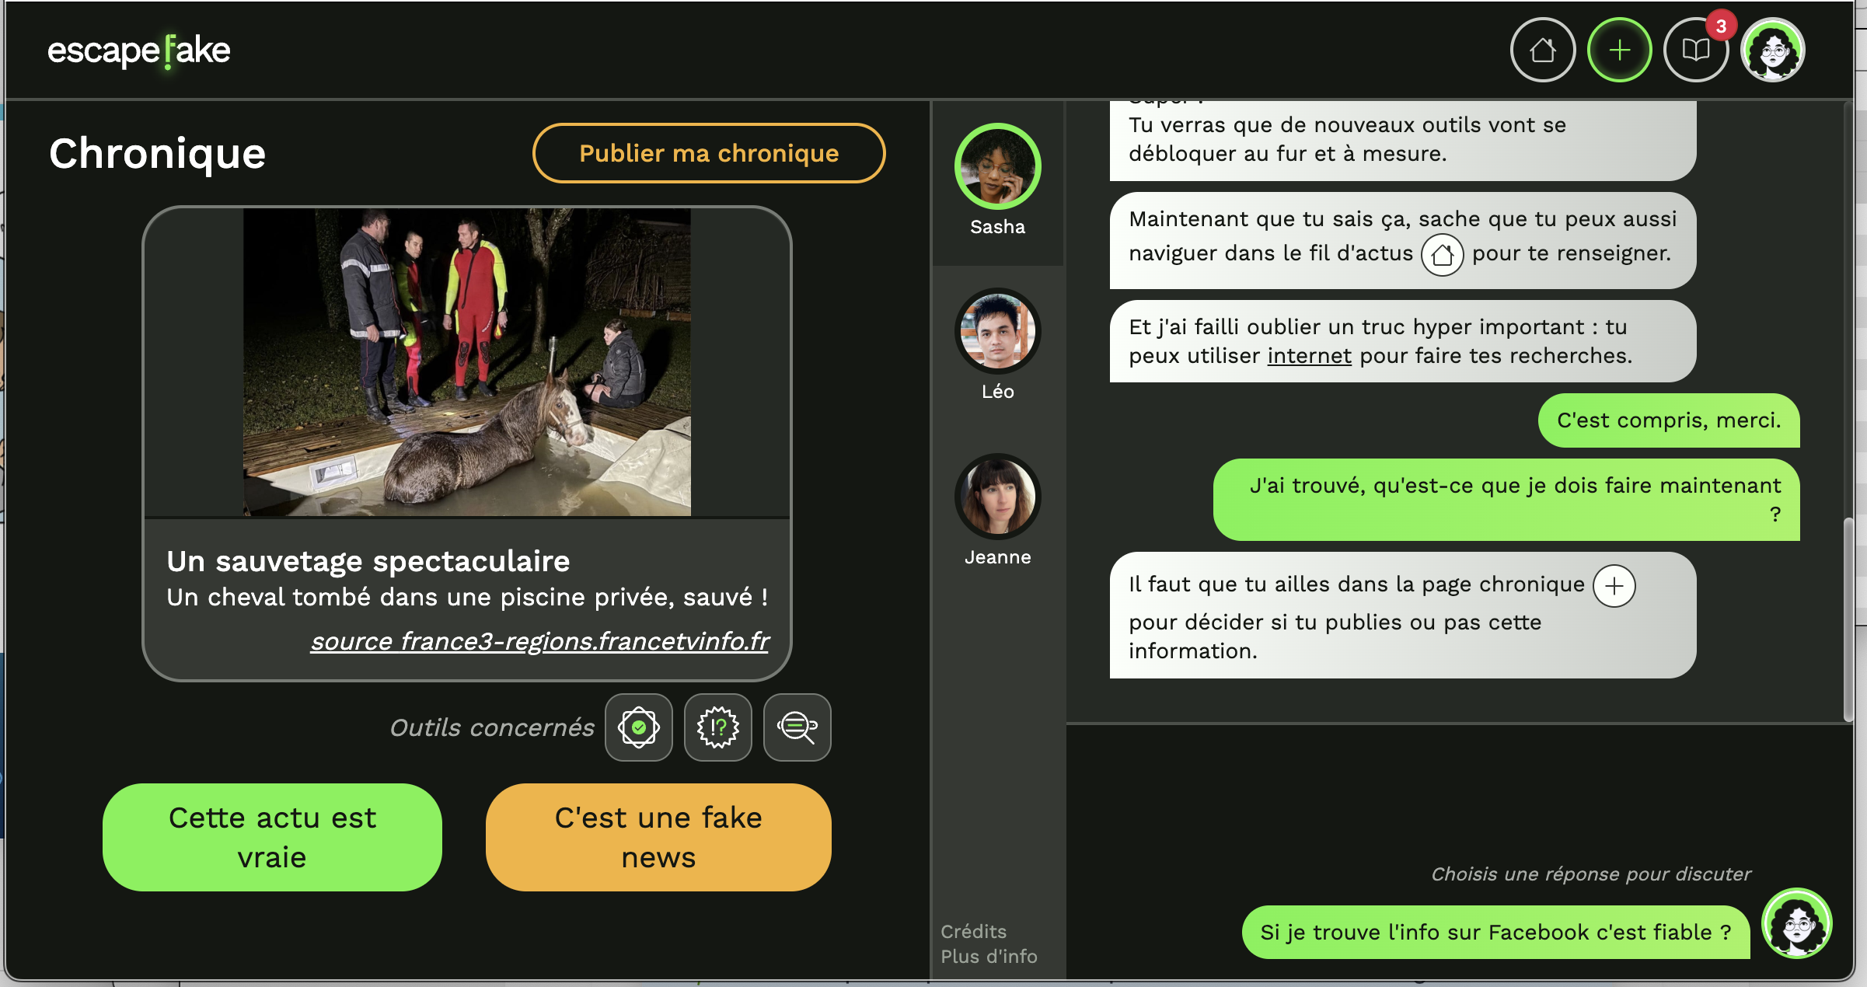Click the plus icon inside chat message
The image size is (1867, 987).
pos(1614,586)
